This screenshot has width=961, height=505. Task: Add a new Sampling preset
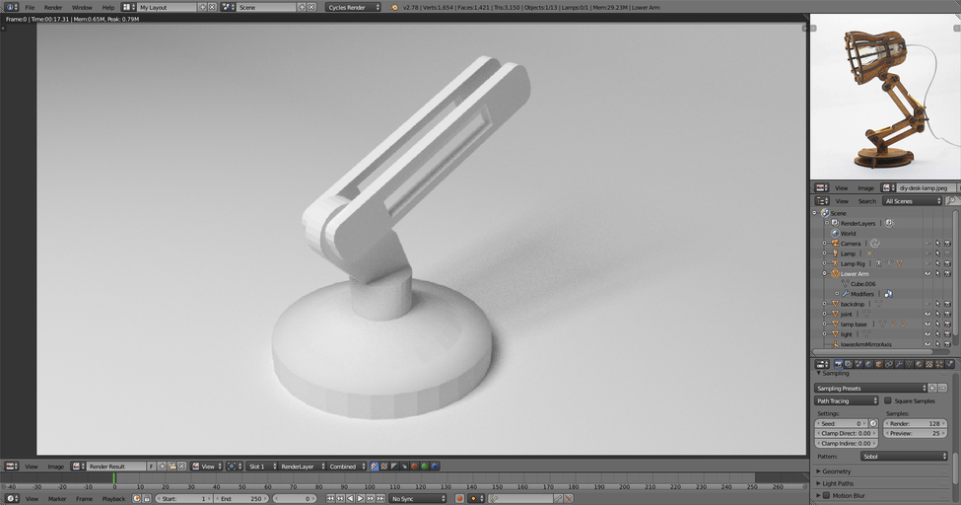coord(932,389)
